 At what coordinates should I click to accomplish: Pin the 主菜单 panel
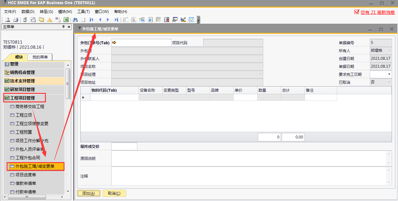[x=64, y=27]
